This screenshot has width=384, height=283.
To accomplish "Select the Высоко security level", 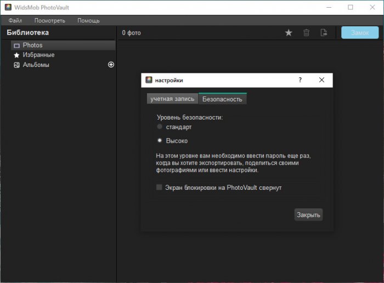I will [160, 140].
